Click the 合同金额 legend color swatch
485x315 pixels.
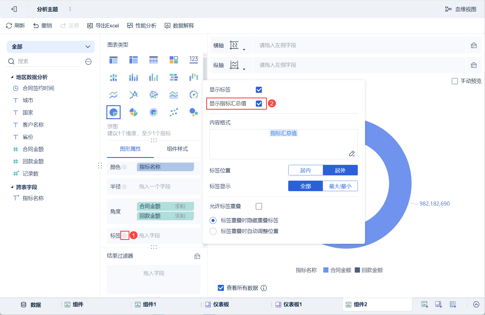(326, 270)
